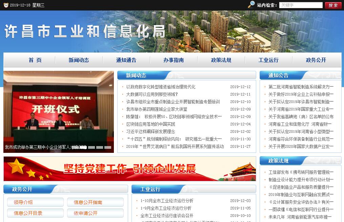The height and width of the screenshot is (222, 344).
Task: Open 1-9月全市工业经济运行分析 report
Action: pos(166,208)
